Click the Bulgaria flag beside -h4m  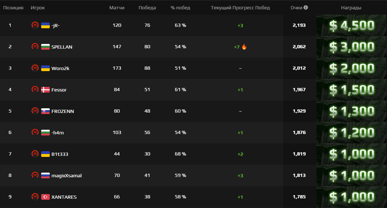coord(45,133)
